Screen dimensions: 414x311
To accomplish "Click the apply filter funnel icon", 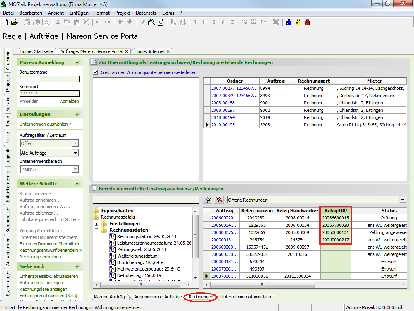I will [x=208, y=200].
